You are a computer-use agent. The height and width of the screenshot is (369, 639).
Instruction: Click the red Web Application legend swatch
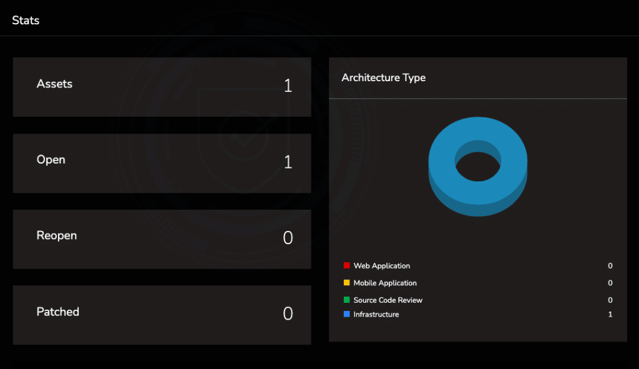347,265
